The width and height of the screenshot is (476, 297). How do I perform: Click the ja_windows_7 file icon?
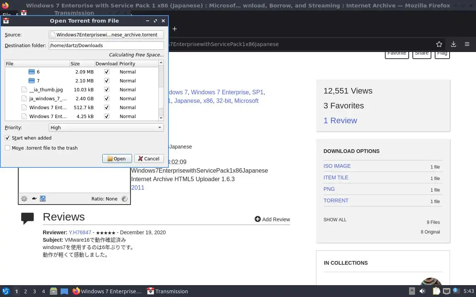[24, 98]
